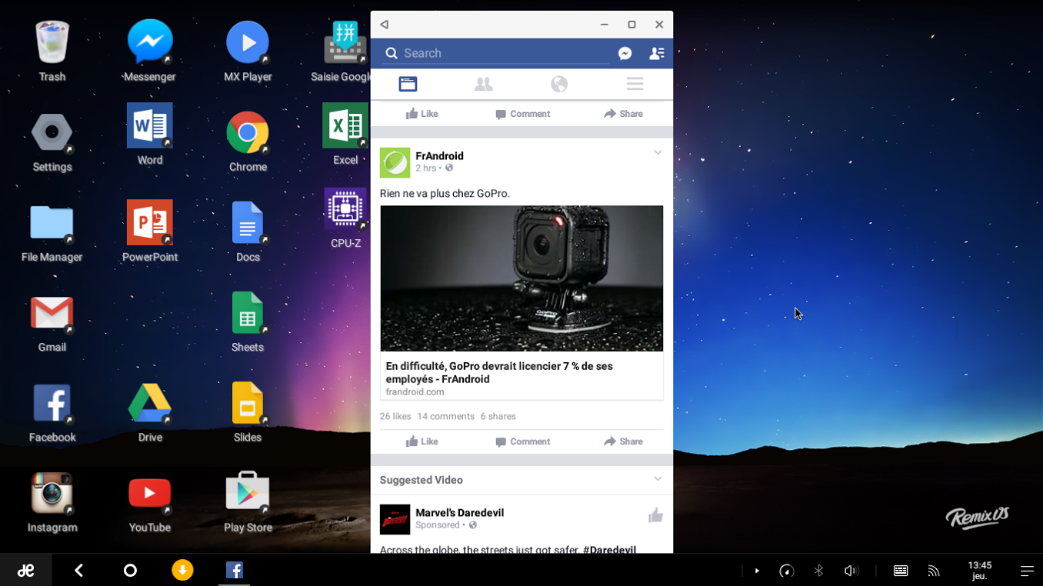Switch to the Friends tab
The image size is (1043, 586).
(x=483, y=84)
